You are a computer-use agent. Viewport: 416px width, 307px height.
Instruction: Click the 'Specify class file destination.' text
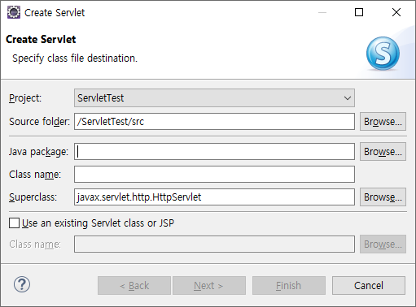pos(75,58)
